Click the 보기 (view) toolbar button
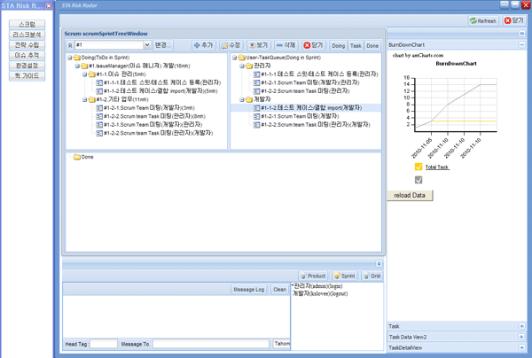Viewport: 532px width, 358px height. [258, 45]
